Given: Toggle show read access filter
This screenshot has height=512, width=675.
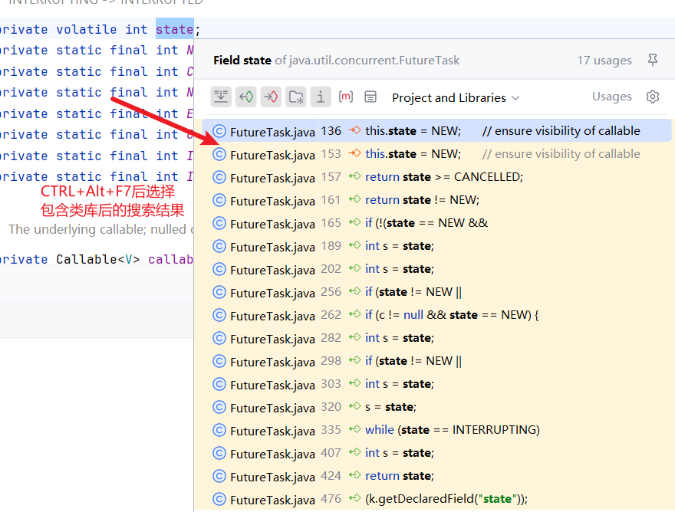Looking at the screenshot, I should [245, 97].
